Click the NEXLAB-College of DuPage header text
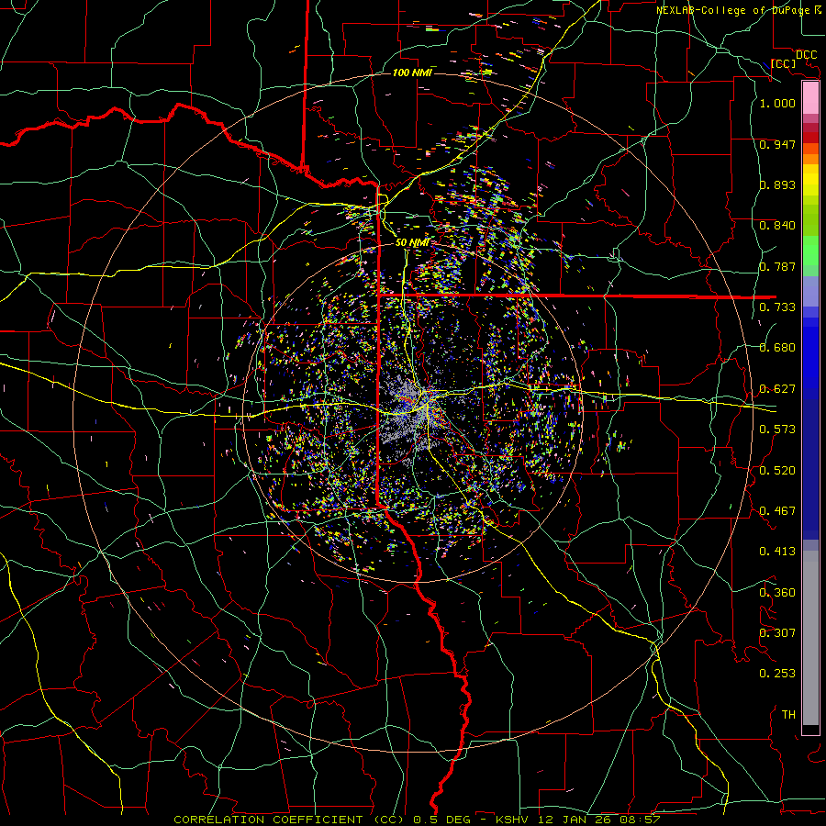This screenshot has width=826, height=826. coord(739,10)
